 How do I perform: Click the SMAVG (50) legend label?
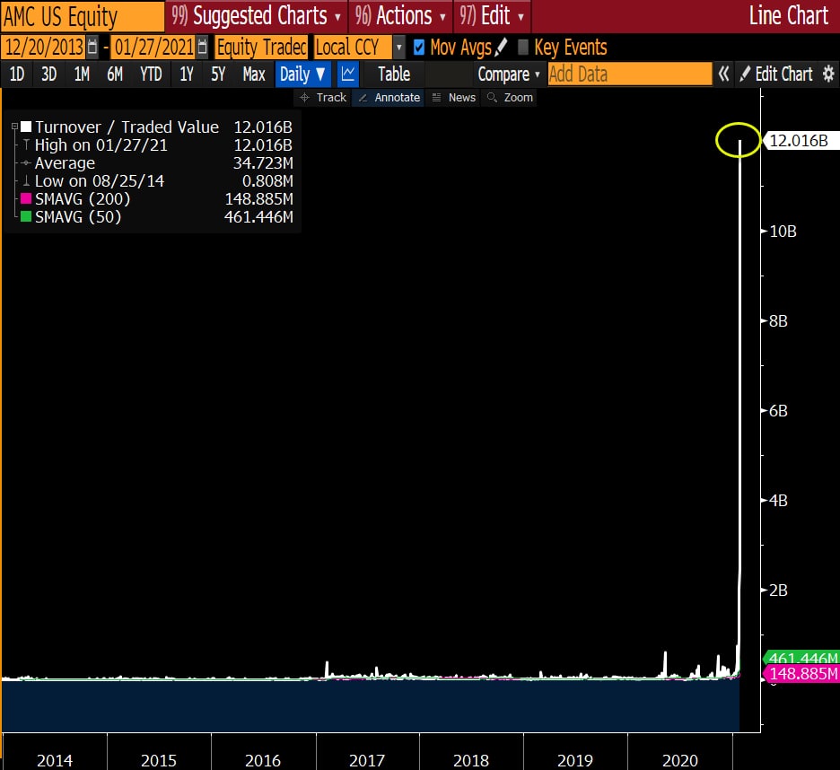point(78,217)
